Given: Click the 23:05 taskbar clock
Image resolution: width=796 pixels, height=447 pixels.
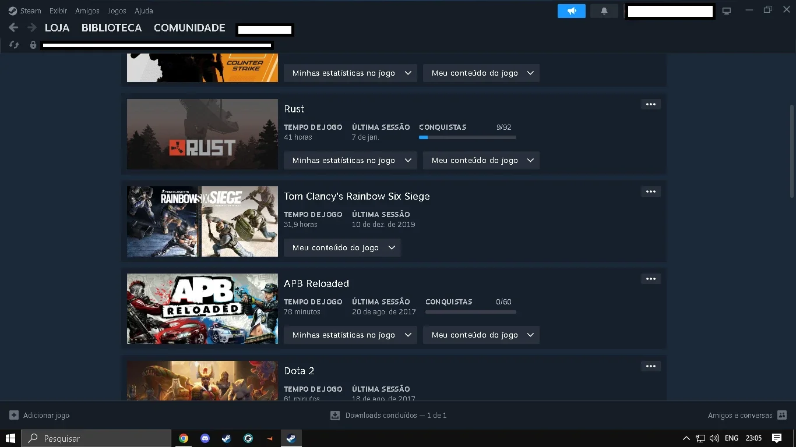Looking at the screenshot, I should 753,438.
